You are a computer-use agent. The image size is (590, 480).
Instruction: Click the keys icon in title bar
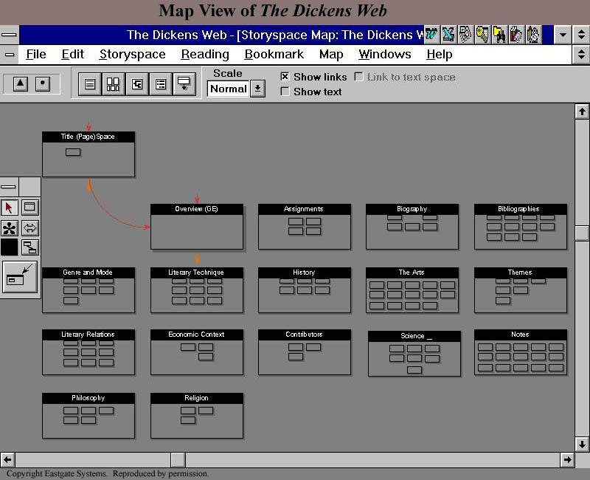coord(482,35)
